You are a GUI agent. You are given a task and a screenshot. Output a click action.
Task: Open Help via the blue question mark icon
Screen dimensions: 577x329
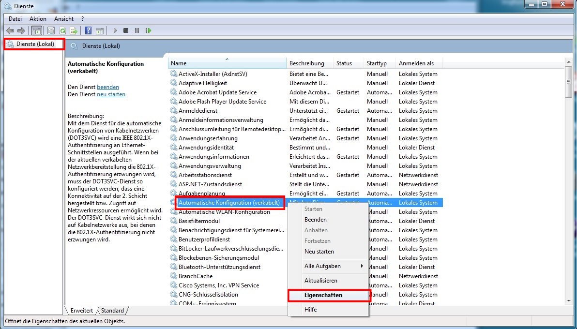click(x=88, y=30)
